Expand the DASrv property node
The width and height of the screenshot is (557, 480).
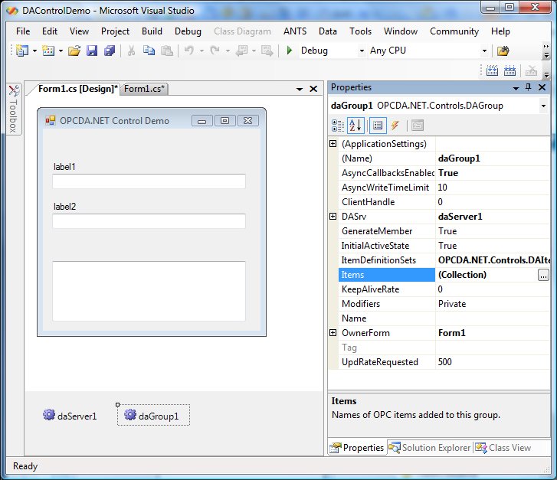pos(333,217)
